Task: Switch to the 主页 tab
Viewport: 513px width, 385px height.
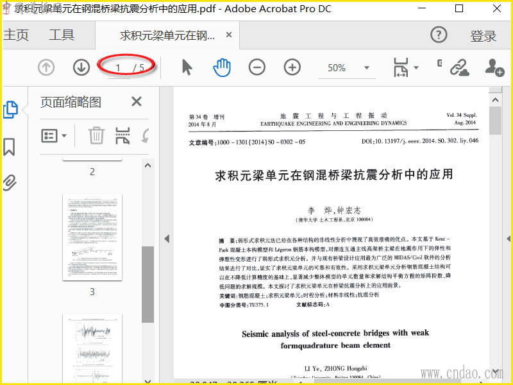Action: click(16, 35)
